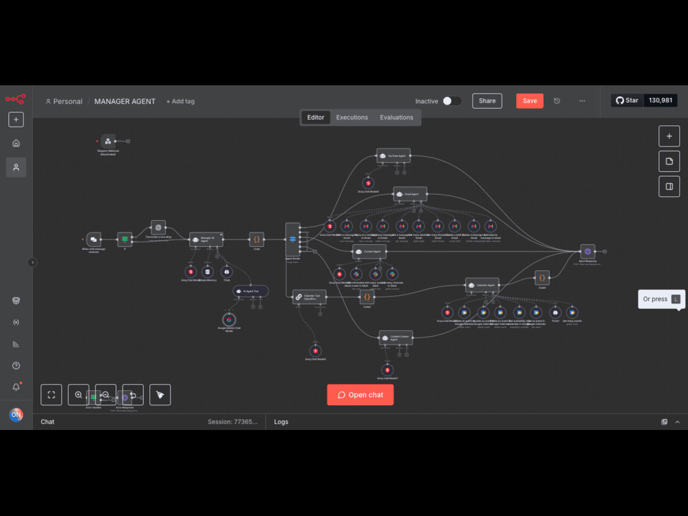The height and width of the screenshot is (516, 688).
Task: Click the zoom out canvas button
Action: tap(106, 394)
